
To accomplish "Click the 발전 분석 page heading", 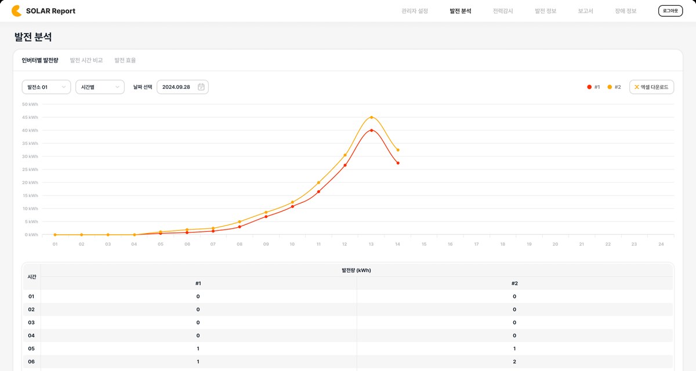I will tap(33, 37).
